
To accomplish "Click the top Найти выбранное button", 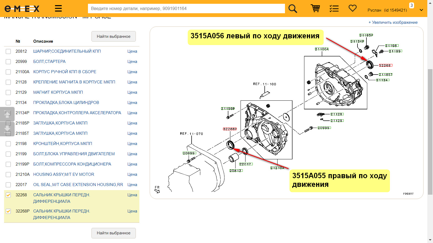I will (114, 36).
